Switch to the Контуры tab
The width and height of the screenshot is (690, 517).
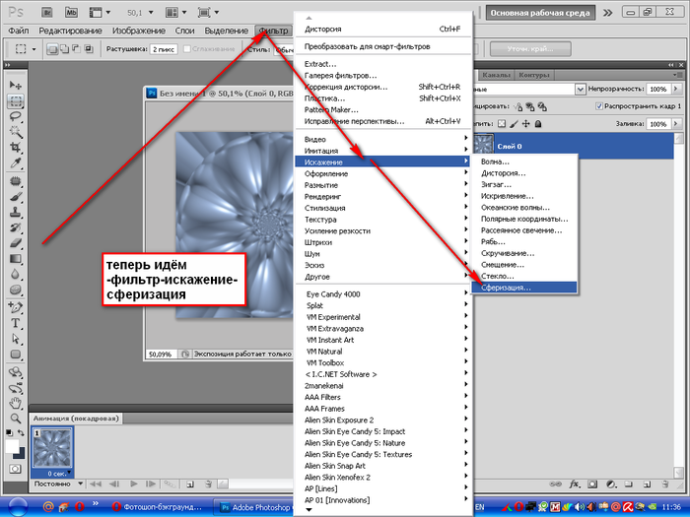(x=534, y=75)
